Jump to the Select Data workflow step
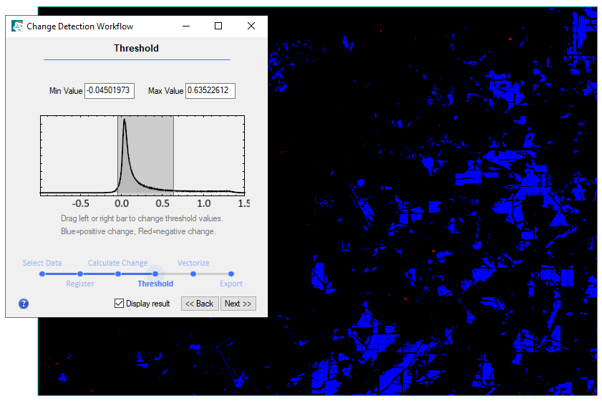The image size is (602, 401). [42, 274]
